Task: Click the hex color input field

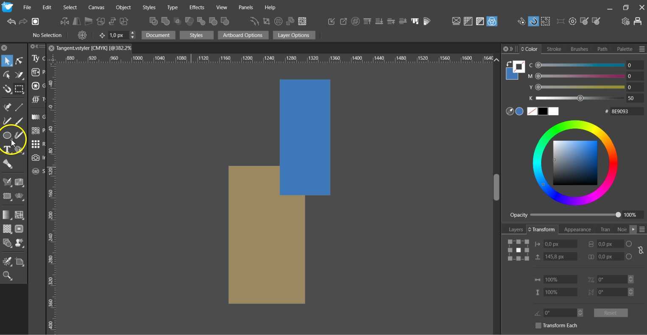Action: tap(627, 111)
